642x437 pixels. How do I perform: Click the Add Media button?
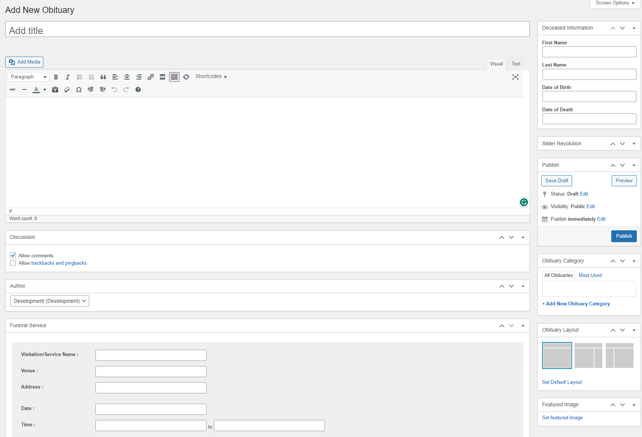[x=24, y=62]
